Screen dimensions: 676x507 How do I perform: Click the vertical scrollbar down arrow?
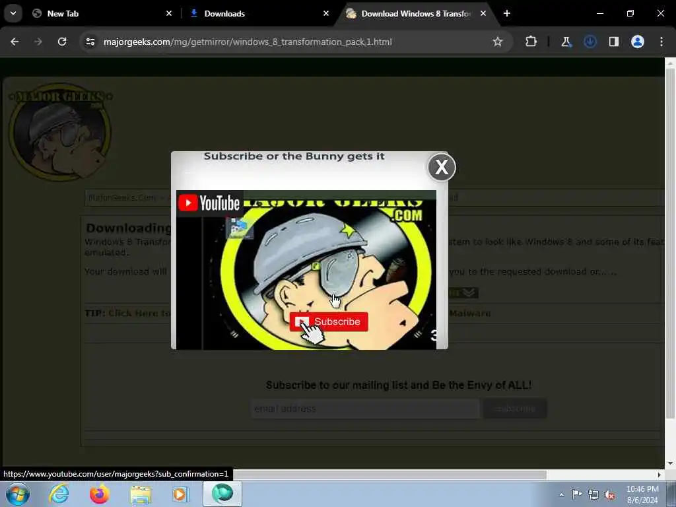pyautogui.click(x=670, y=464)
